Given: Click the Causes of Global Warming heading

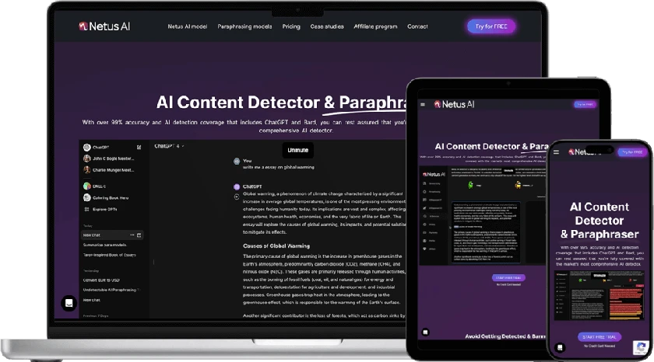Looking at the screenshot, I should click(276, 246).
